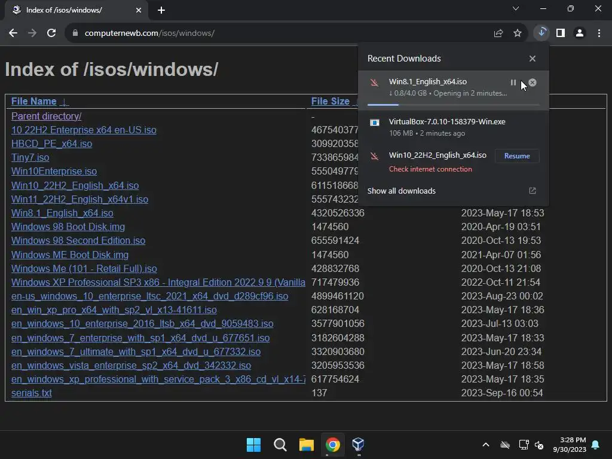This screenshot has height=459, width=612.
Task: Open File Explorer from taskbar
Action: (307, 445)
